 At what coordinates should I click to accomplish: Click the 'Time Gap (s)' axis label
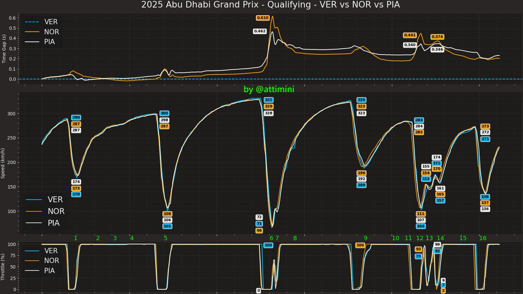pos(4,49)
